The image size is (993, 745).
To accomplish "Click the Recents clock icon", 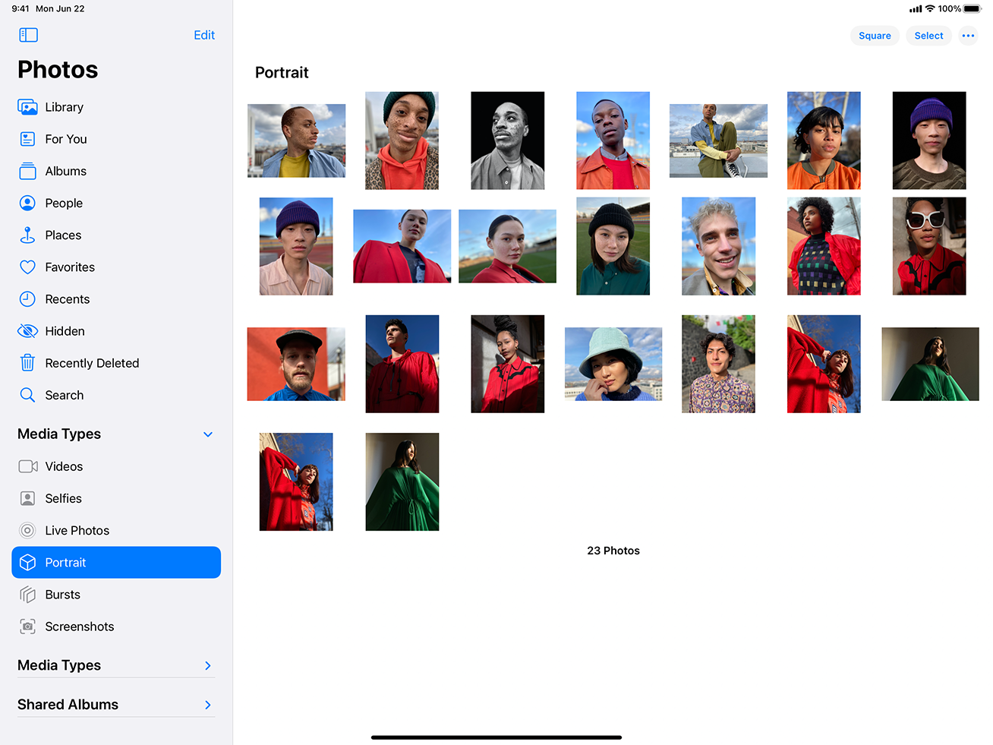I will tap(27, 299).
